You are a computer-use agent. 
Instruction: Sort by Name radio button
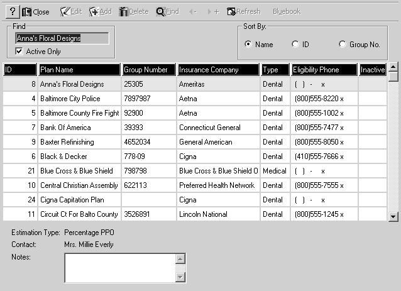point(248,44)
